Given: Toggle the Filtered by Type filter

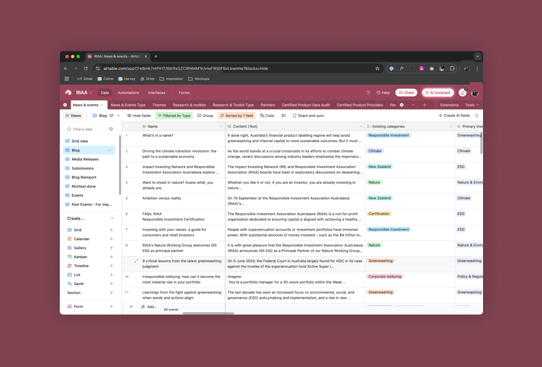Looking at the screenshot, I should point(174,116).
